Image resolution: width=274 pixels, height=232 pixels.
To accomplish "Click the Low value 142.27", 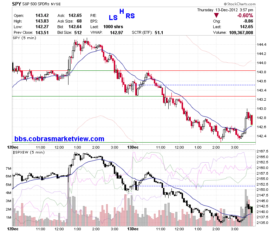I will coord(42,27).
